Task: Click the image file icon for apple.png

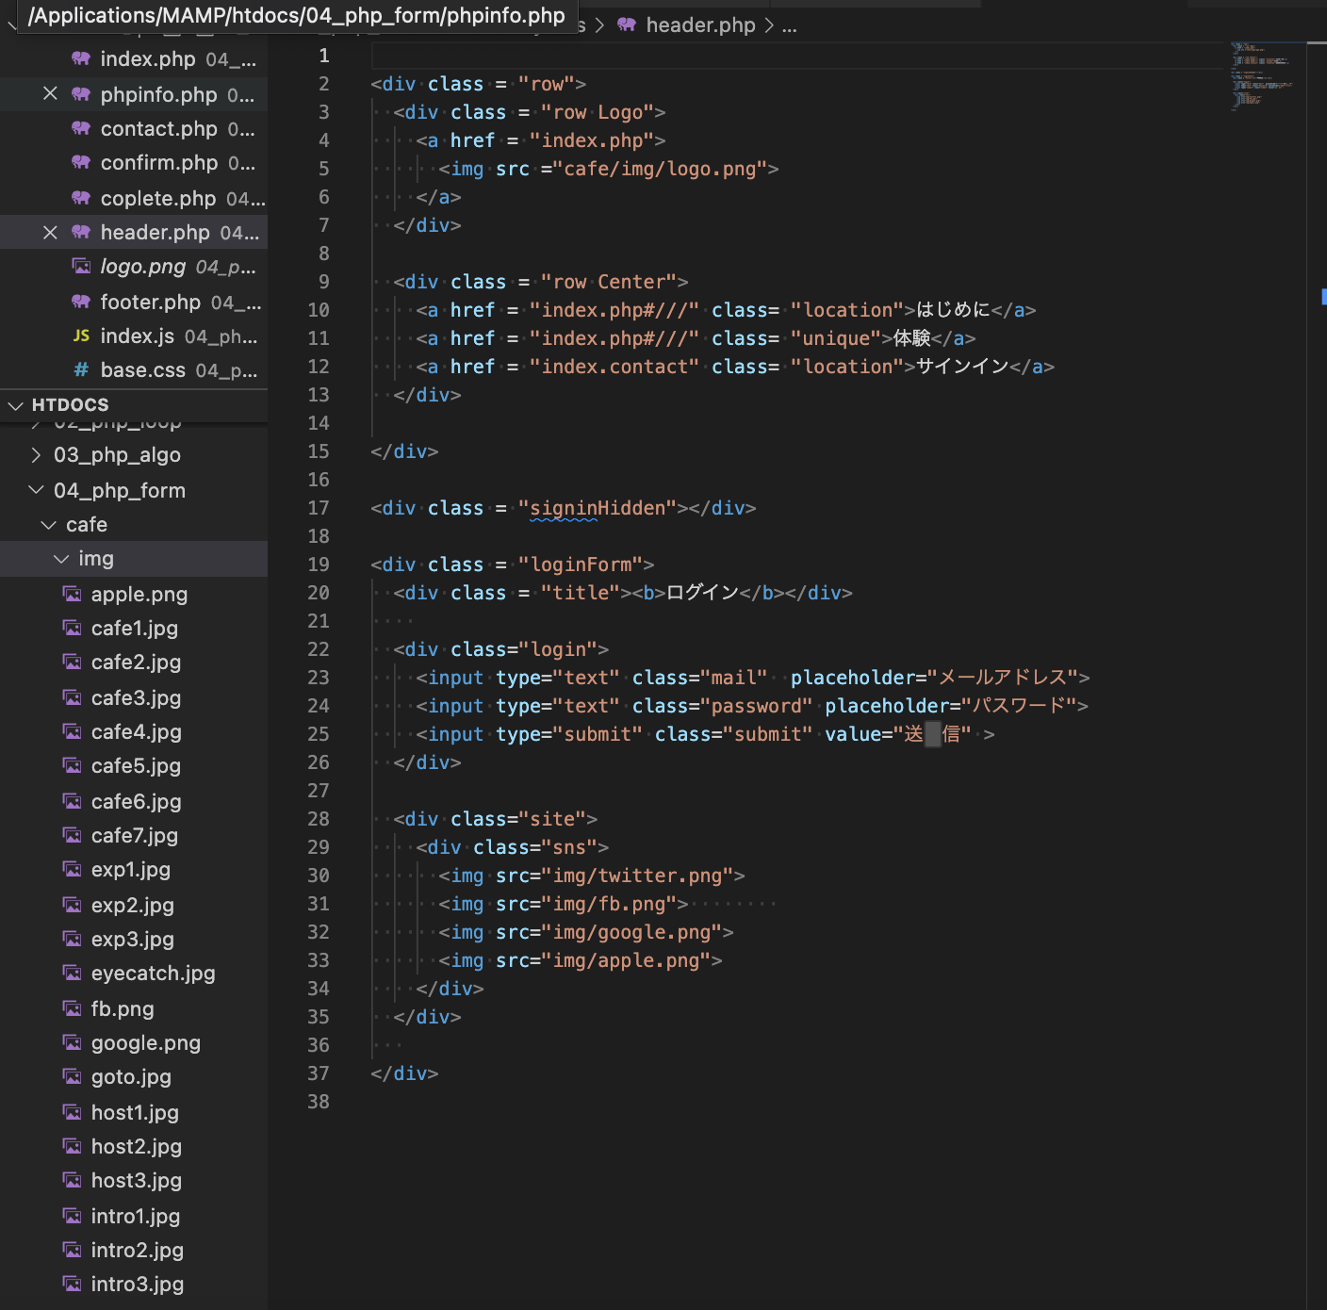Action: tap(72, 595)
